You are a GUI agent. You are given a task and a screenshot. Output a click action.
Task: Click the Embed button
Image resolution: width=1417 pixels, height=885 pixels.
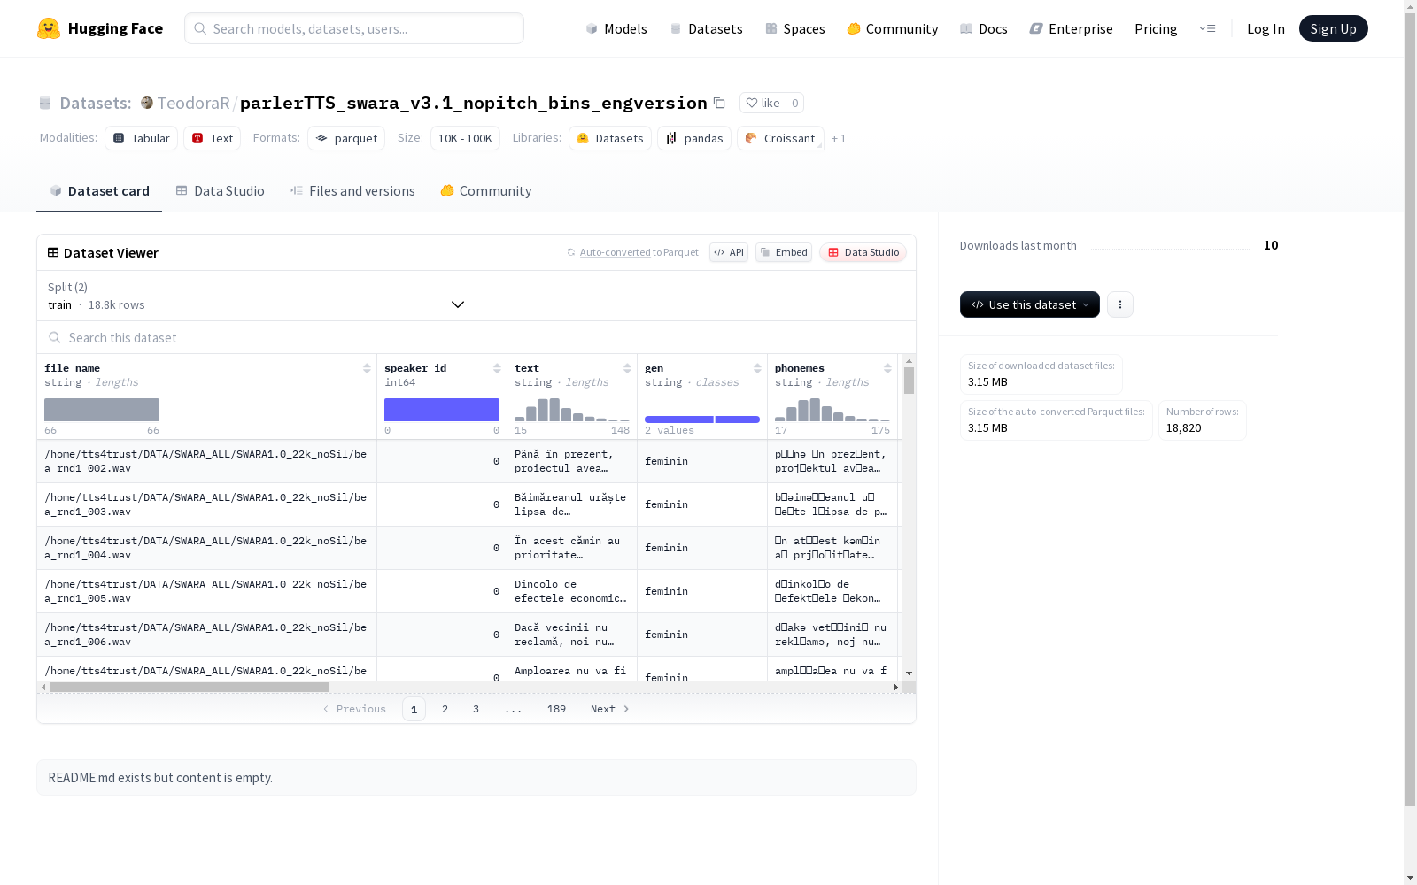(x=784, y=252)
